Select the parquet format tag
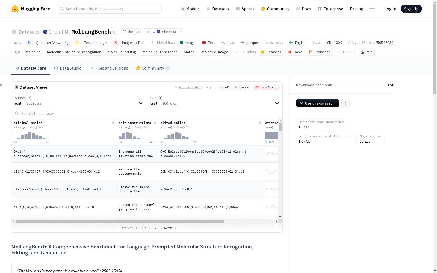 click(x=250, y=43)
